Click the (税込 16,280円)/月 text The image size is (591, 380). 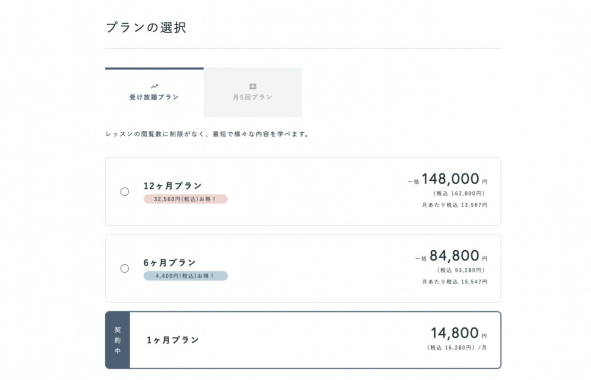point(457,347)
